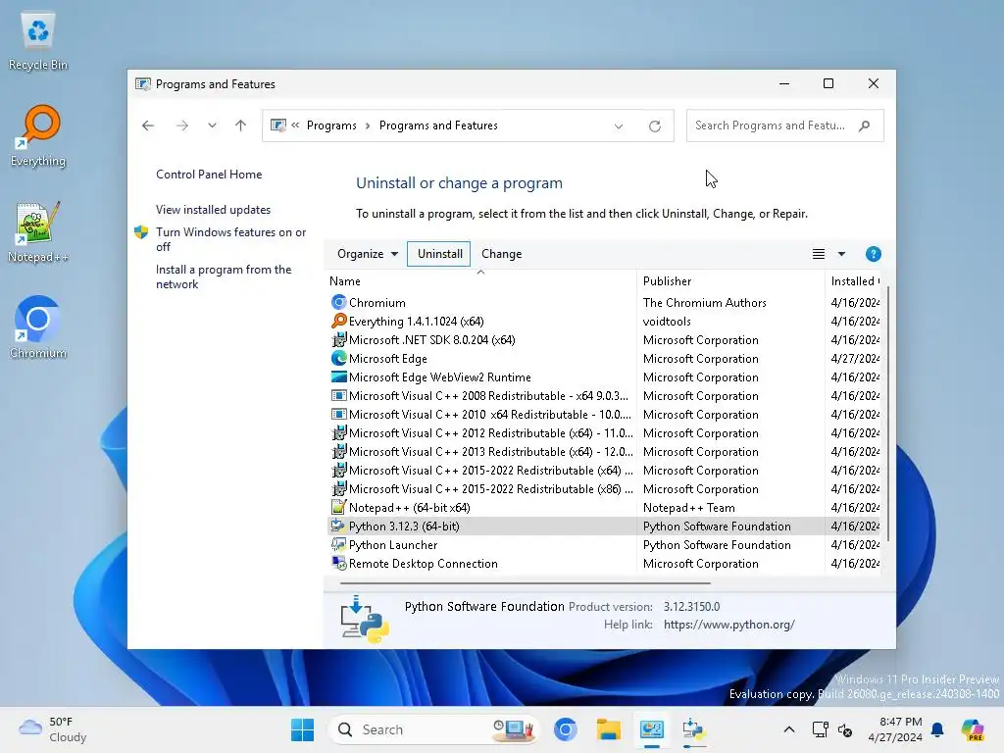Open the clock showing 8:47 PM
Image resolution: width=1004 pixels, height=753 pixels.
pyautogui.click(x=895, y=729)
